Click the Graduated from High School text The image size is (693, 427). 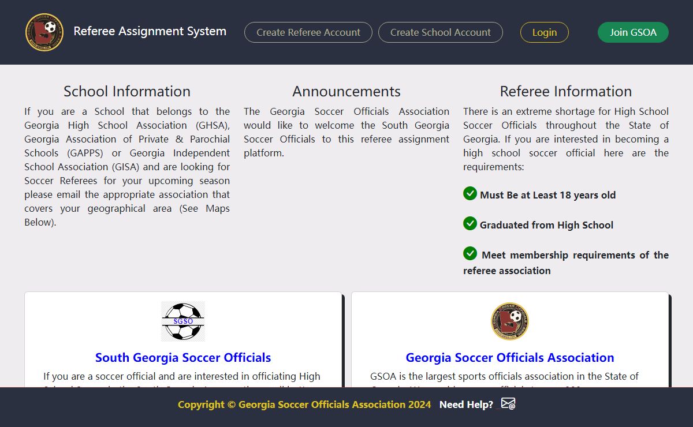point(546,225)
